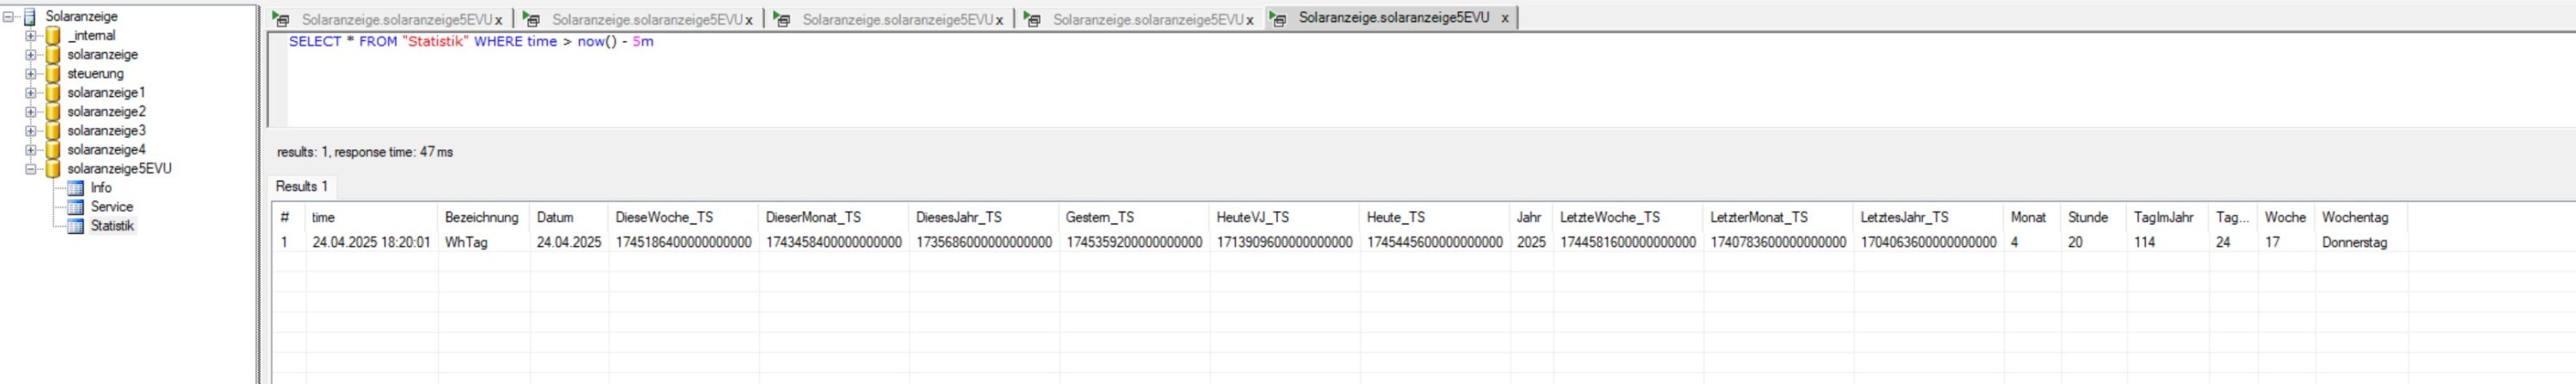Click the Solaranzeige server icon in tree
The height and width of the screenshot is (384, 2576).
(x=30, y=17)
